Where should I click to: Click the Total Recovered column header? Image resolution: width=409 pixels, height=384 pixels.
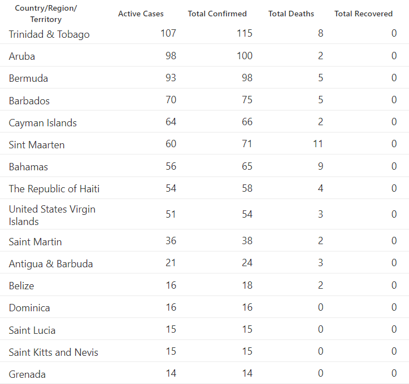tap(363, 14)
